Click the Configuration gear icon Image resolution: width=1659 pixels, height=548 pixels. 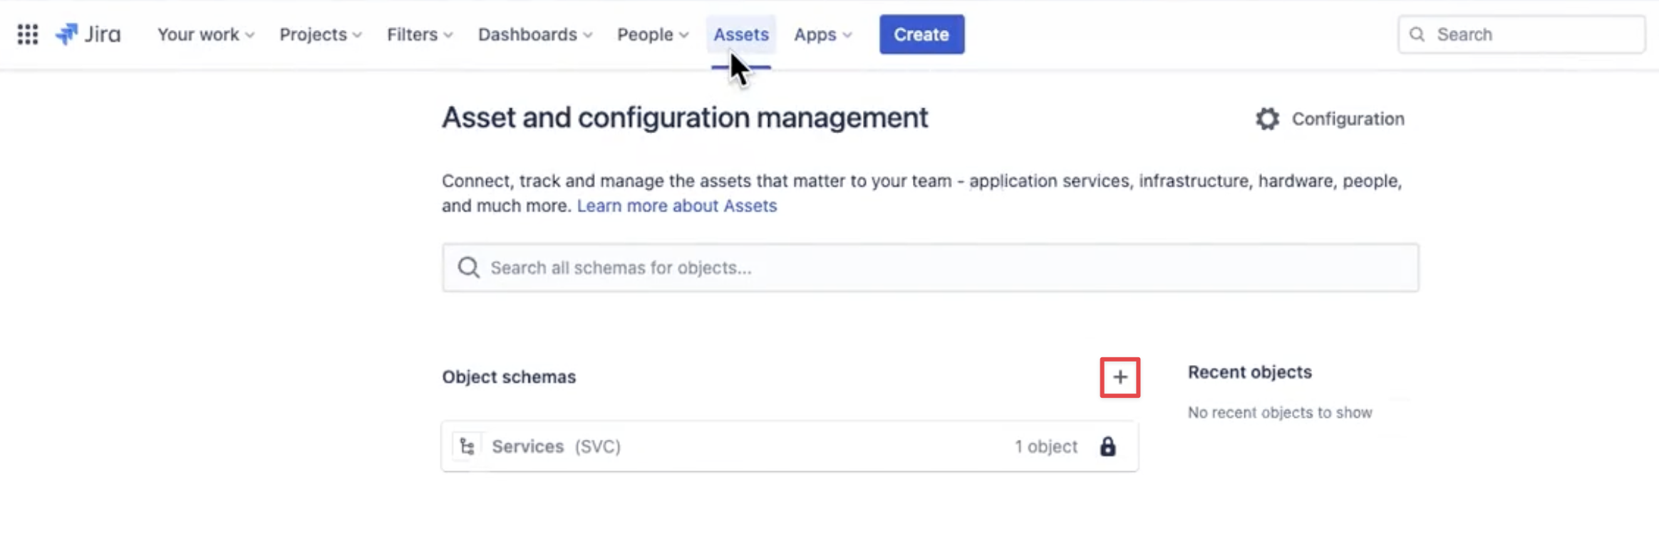[1267, 119]
